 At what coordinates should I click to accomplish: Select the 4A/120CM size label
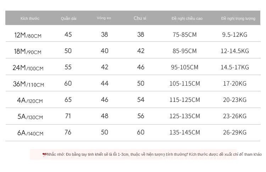30,101
